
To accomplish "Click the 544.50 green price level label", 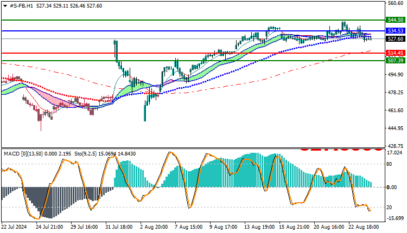I will [x=395, y=20].
